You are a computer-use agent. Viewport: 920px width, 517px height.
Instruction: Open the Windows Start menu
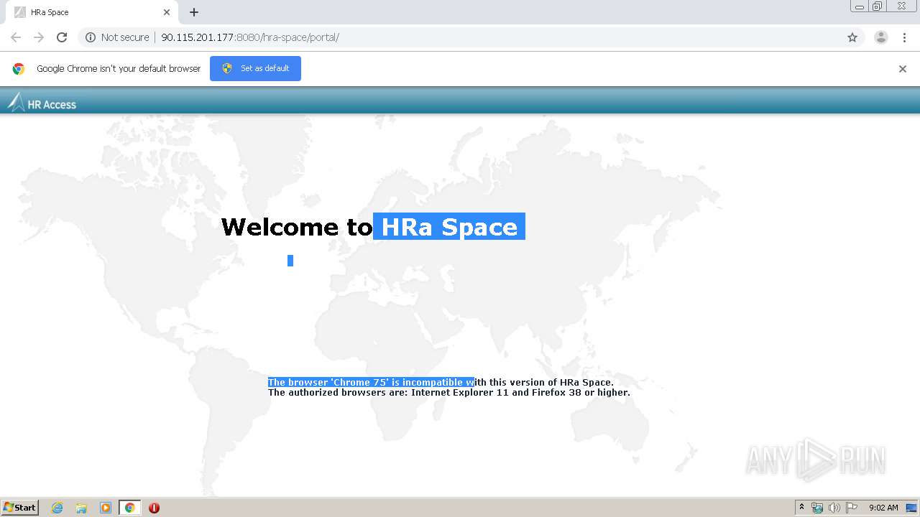point(19,507)
